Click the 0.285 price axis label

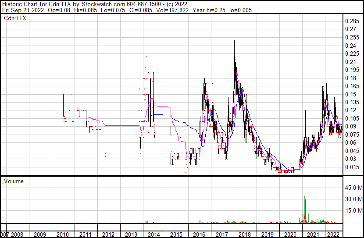[352, 21]
